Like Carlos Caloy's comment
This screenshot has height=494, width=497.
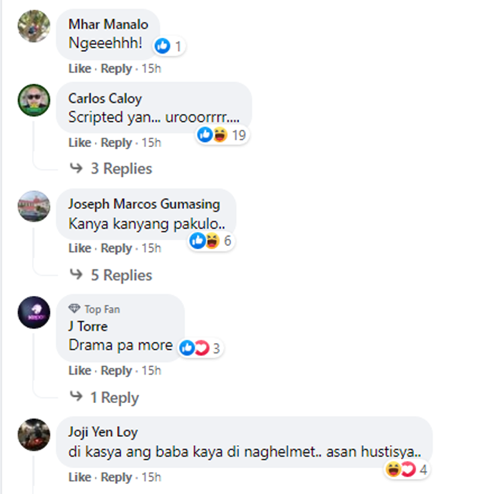(80, 143)
